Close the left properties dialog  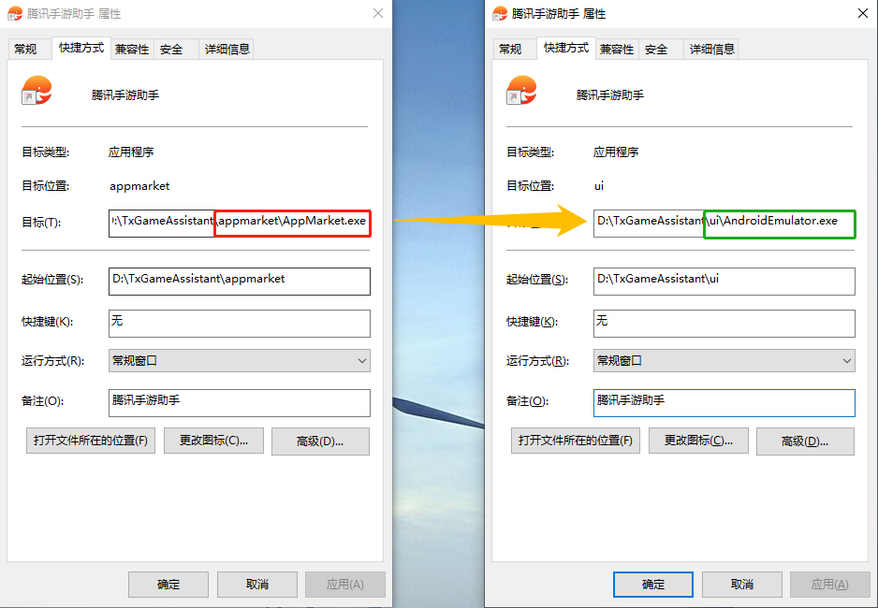coord(378,13)
